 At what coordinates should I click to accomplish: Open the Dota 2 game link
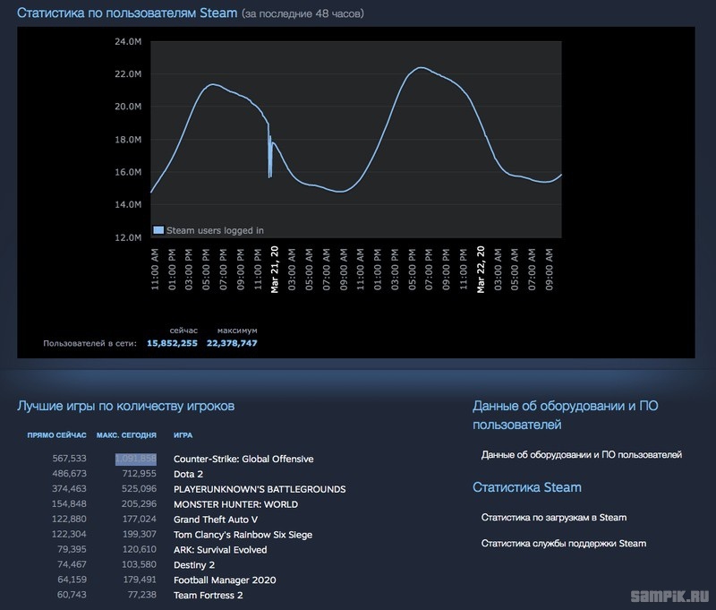(x=188, y=474)
